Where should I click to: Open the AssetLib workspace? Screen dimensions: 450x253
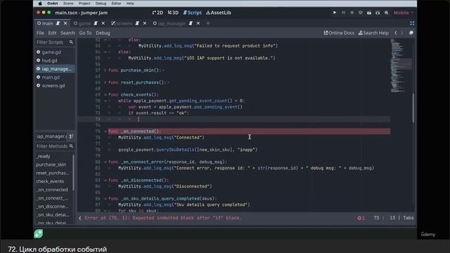[219, 13]
